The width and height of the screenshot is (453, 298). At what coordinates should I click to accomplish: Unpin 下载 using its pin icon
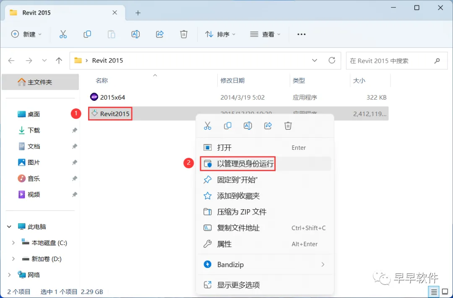coord(75,130)
